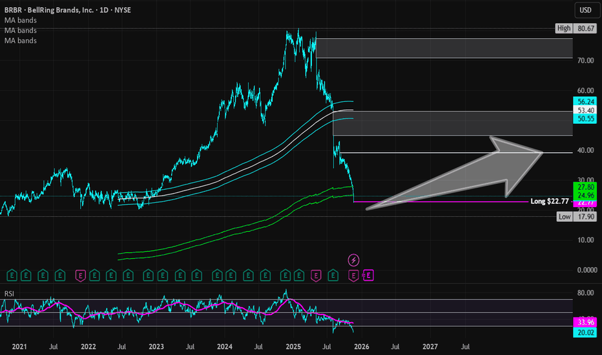Click the magenta 33.96 RSI value tag

585,322
